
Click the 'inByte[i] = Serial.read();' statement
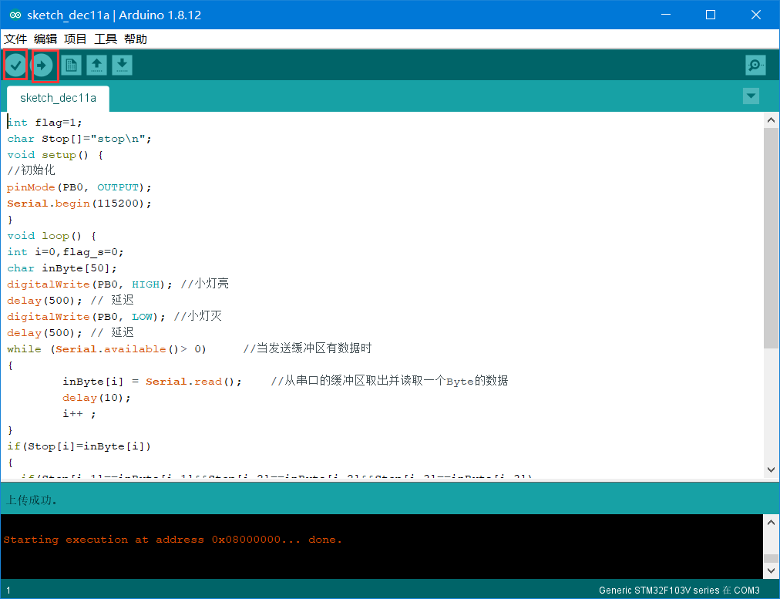(x=152, y=382)
